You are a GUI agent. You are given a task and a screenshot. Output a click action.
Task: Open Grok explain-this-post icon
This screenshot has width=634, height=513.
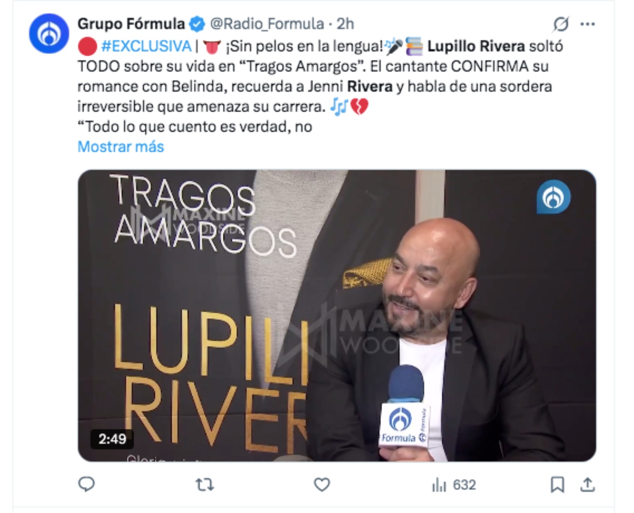click(x=561, y=24)
